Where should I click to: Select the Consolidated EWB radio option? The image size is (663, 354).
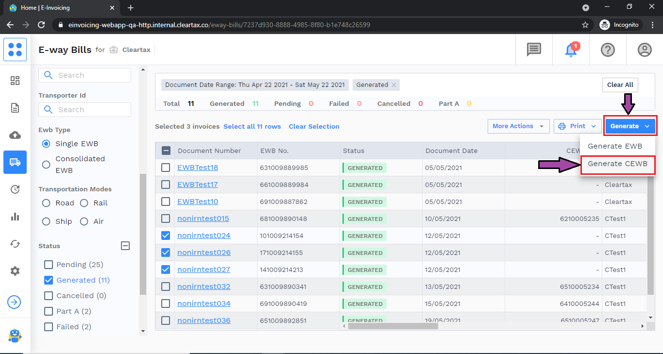tap(46, 165)
